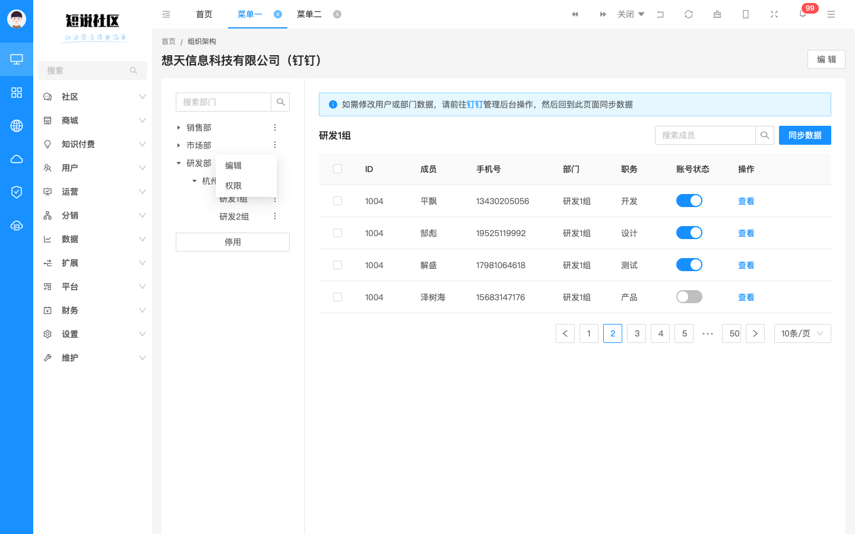Select the shield icon in left rail
855x534 pixels.
click(x=17, y=192)
